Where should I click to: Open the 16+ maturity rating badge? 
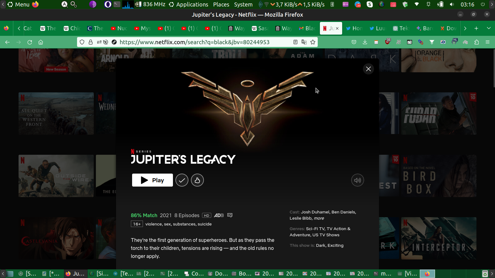[137, 224]
